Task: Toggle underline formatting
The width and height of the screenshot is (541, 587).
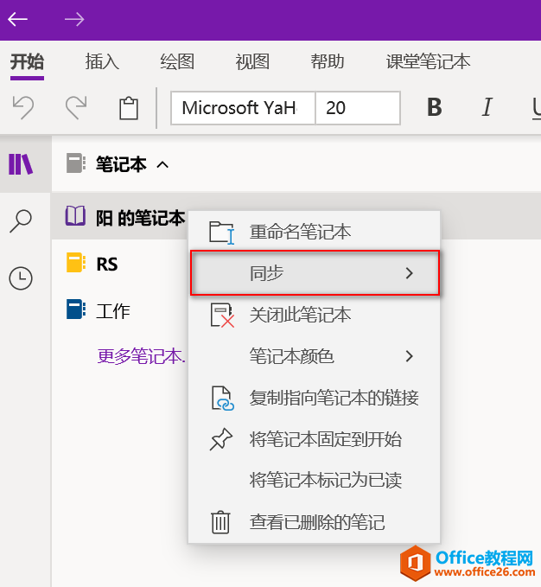Action: [537, 108]
